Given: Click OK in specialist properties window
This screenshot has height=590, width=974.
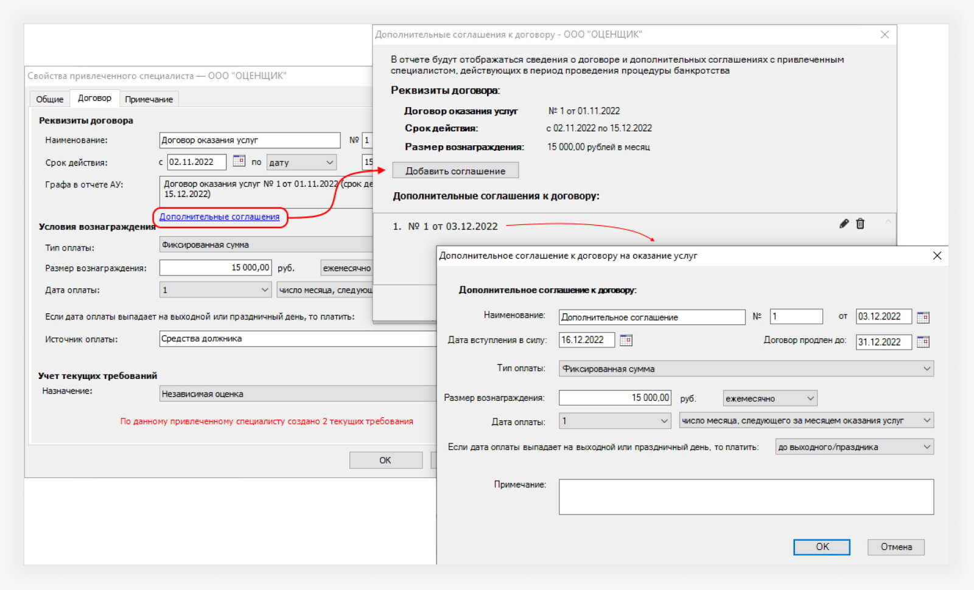Looking at the screenshot, I should point(385,460).
